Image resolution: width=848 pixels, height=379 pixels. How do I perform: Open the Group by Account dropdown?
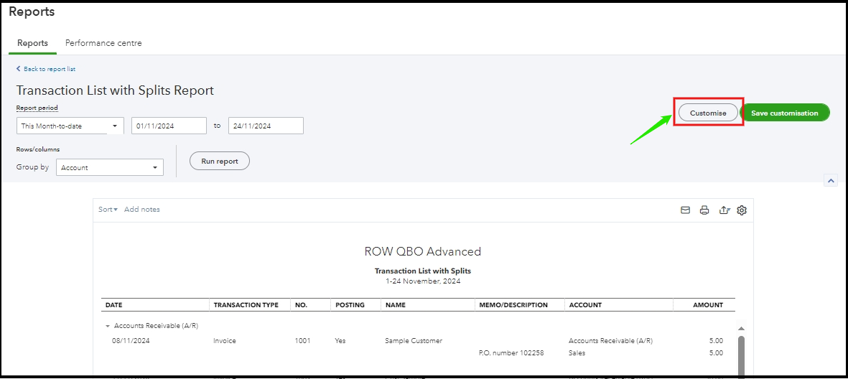point(109,168)
